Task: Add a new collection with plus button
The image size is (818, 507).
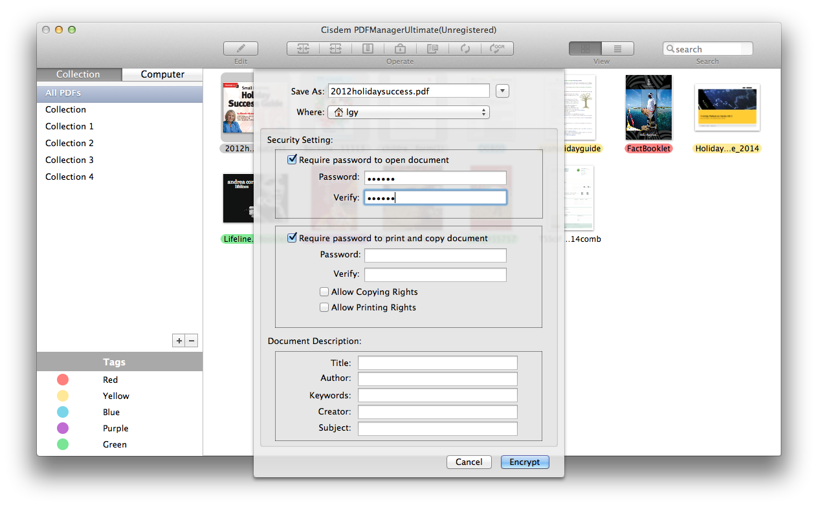Action: click(179, 341)
